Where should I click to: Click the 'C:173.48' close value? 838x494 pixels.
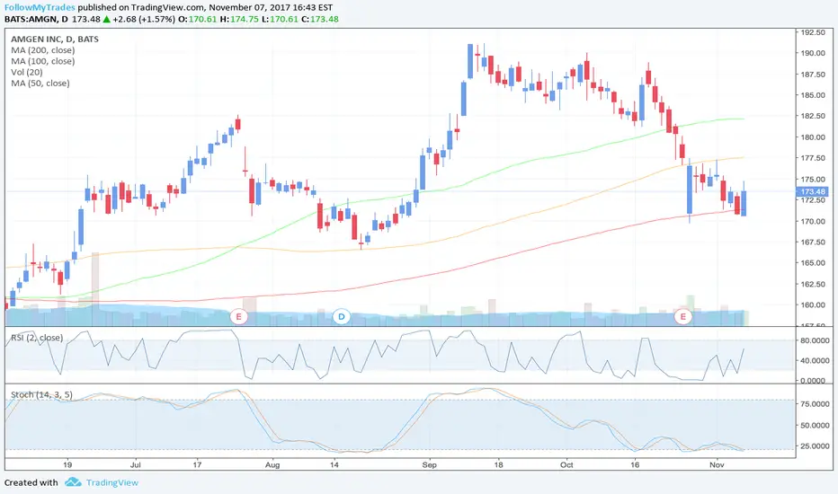pos(319,19)
